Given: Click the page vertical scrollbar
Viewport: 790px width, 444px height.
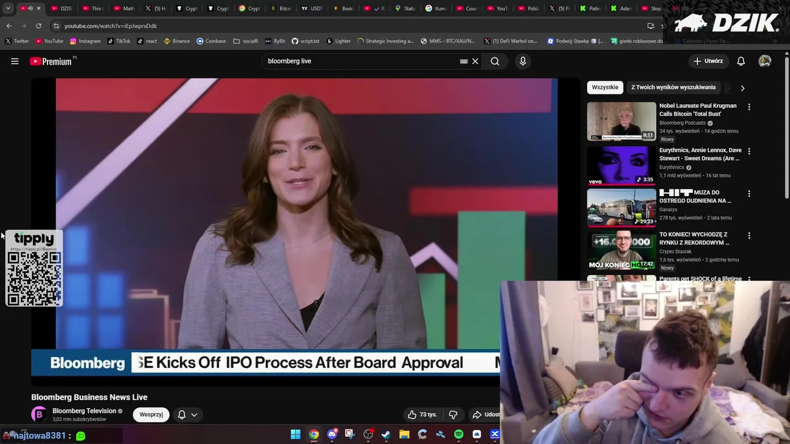Looking at the screenshot, I should click(x=786, y=126).
